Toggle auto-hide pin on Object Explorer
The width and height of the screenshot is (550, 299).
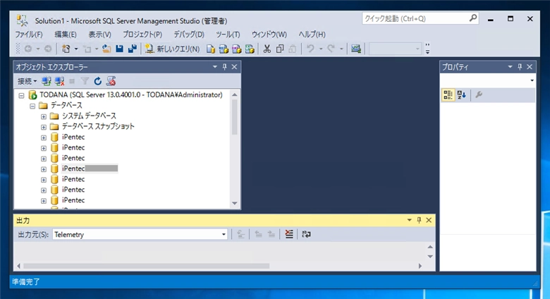coord(224,67)
